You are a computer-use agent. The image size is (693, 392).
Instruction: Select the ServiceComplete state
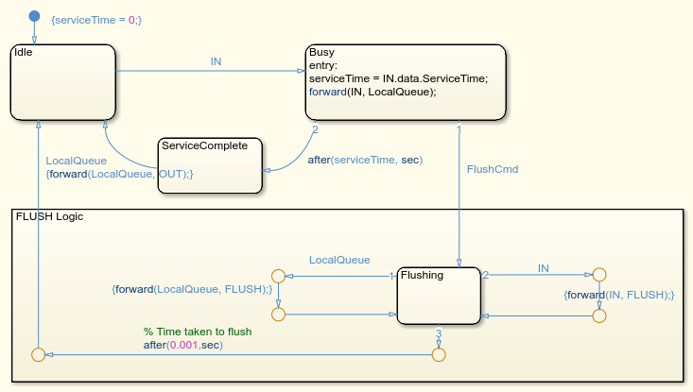(210, 165)
